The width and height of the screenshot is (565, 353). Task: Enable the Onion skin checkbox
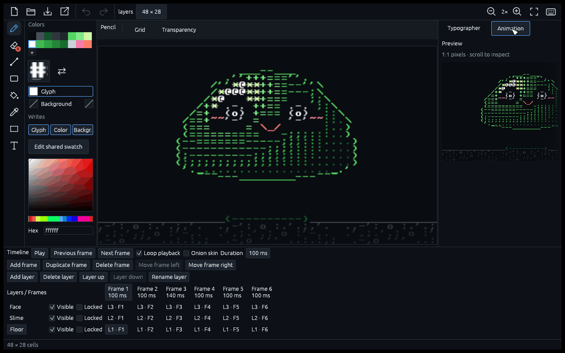(186, 253)
